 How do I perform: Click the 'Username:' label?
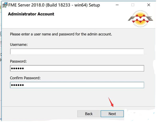(x=19, y=45)
